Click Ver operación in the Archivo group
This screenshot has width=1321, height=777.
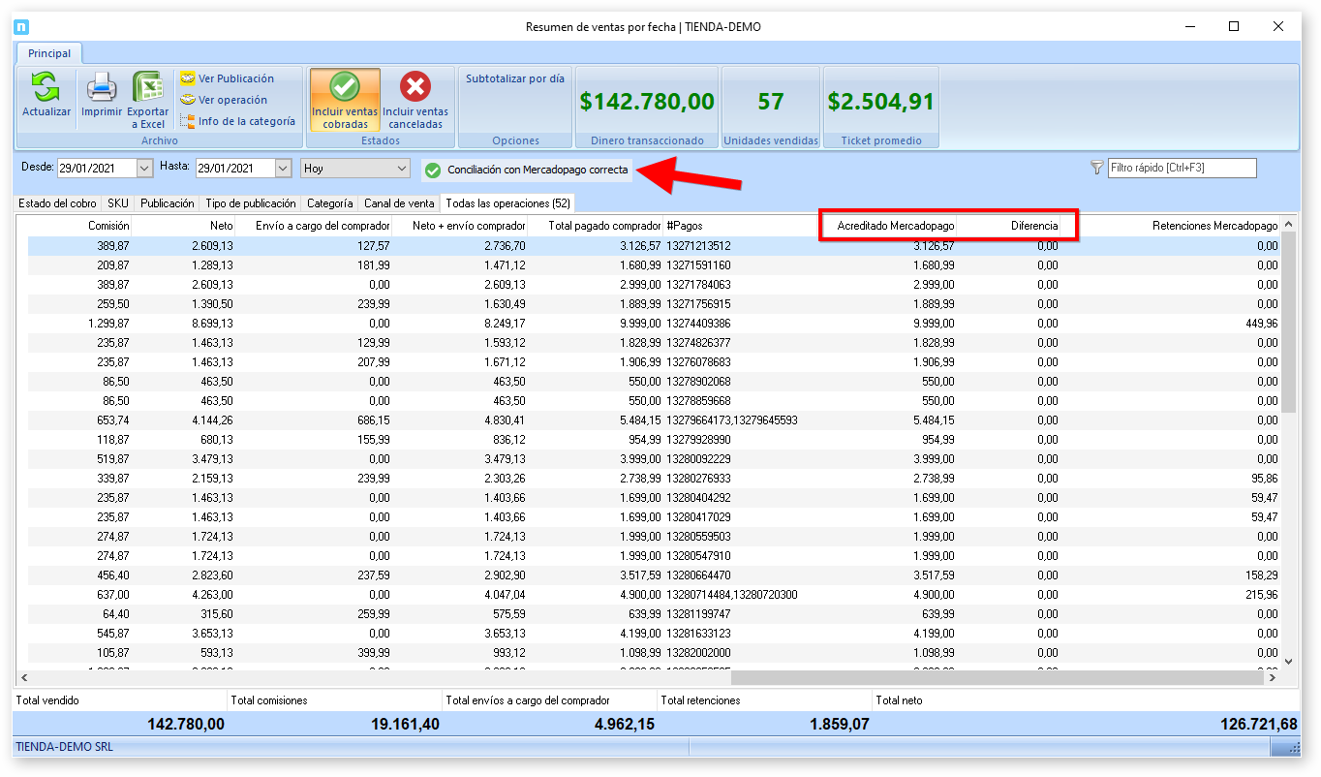click(232, 100)
